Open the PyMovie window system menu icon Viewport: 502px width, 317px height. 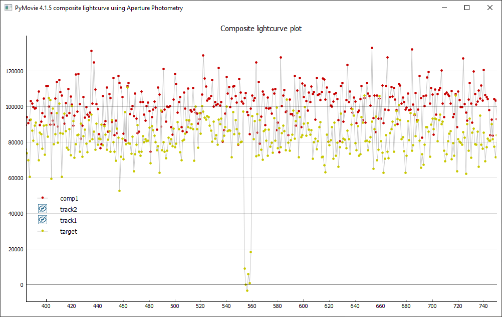pos(8,8)
